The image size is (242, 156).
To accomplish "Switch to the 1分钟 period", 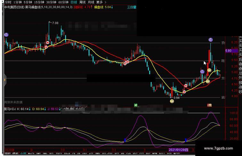I will pos(17,2).
